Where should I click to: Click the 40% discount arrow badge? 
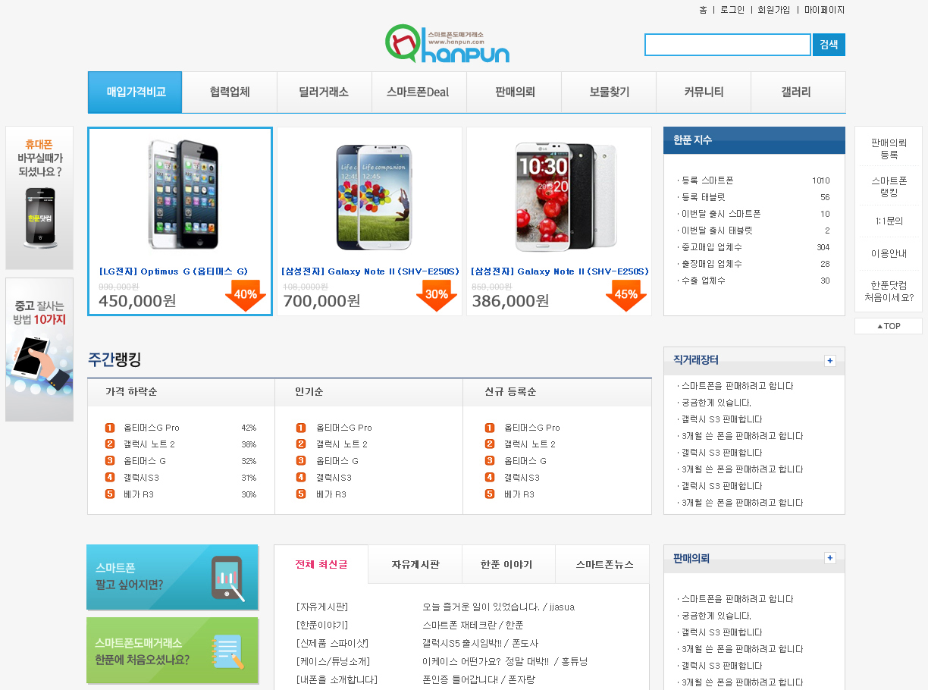[246, 296]
